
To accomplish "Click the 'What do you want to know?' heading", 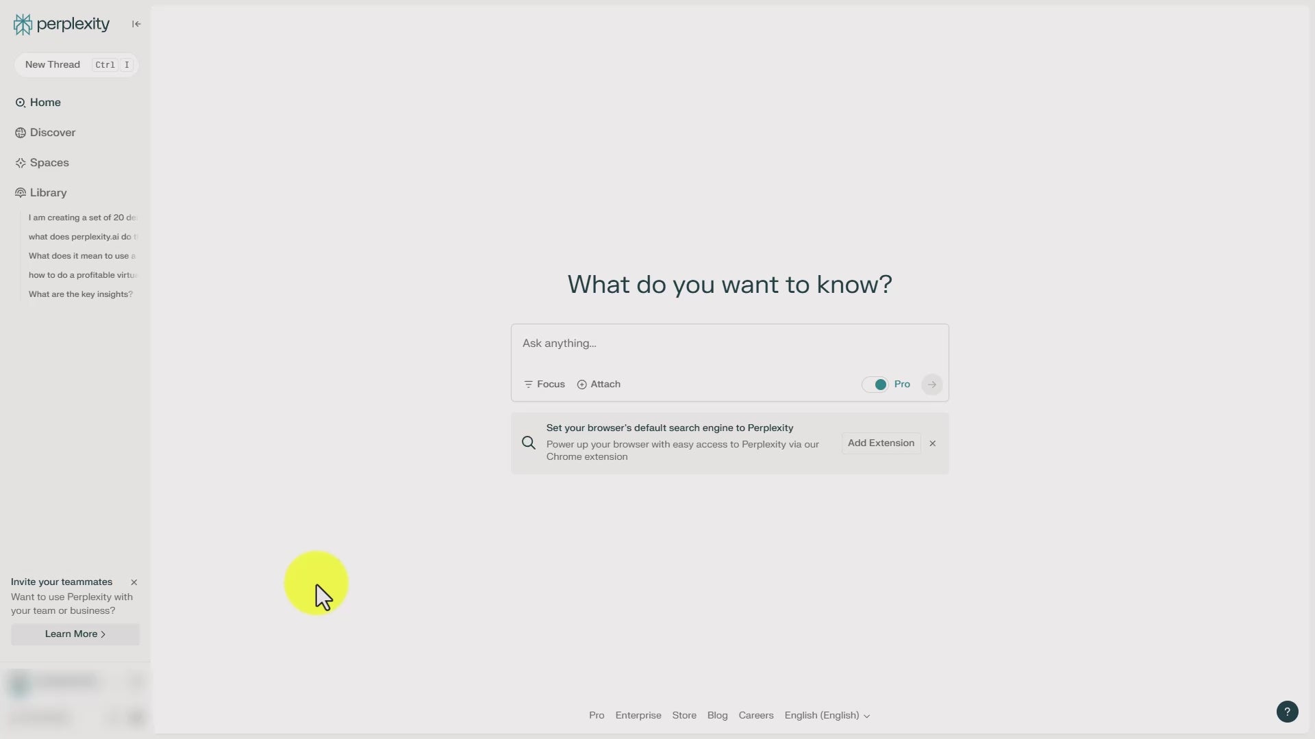I will [x=729, y=285].
